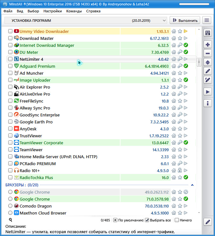Open the Справка menu
Image resolution: width=215 pixels, height=236 pixels.
pos(93,11)
